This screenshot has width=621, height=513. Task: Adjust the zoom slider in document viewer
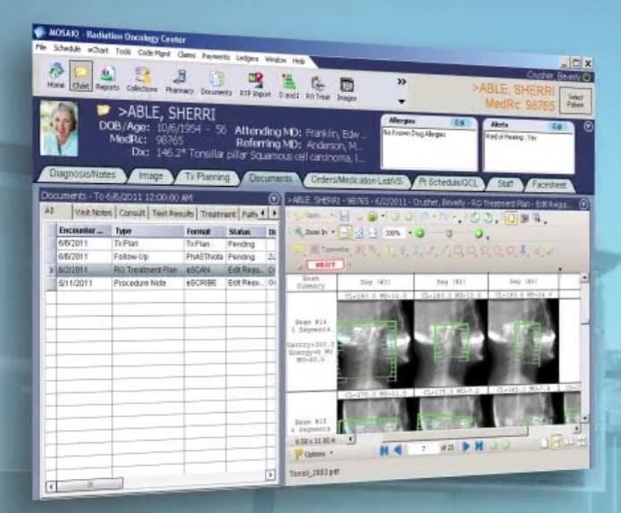tap(447, 234)
